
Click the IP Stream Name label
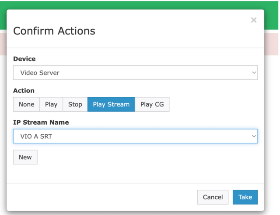(41, 123)
